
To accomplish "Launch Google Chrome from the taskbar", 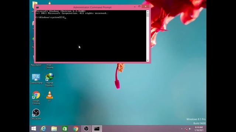I will pos(76,129).
